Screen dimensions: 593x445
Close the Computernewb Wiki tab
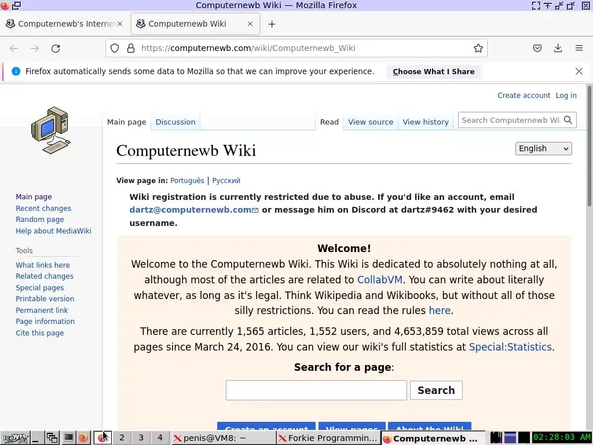point(250,24)
